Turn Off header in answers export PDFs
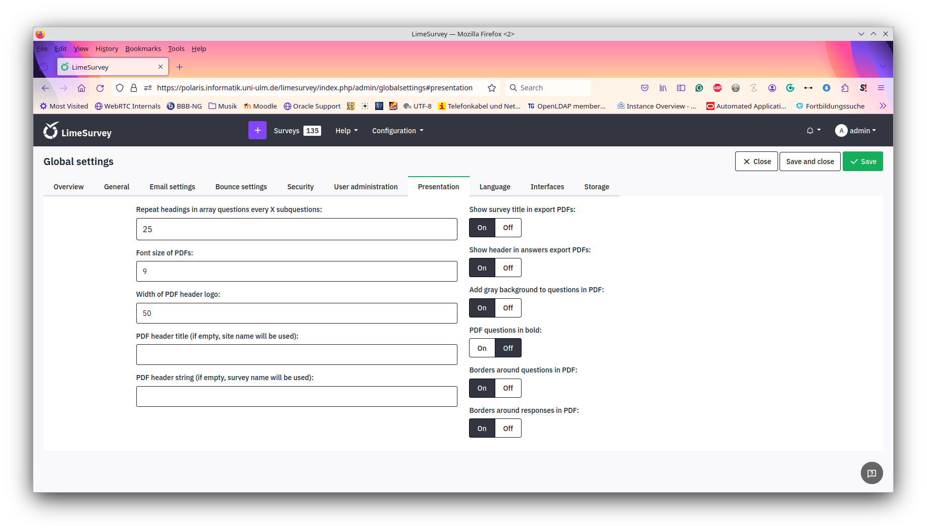The image size is (927, 532). pos(508,268)
